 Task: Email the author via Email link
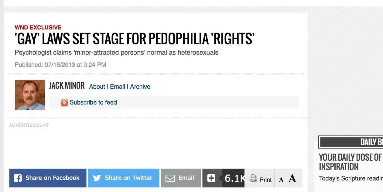(x=118, y=87)
